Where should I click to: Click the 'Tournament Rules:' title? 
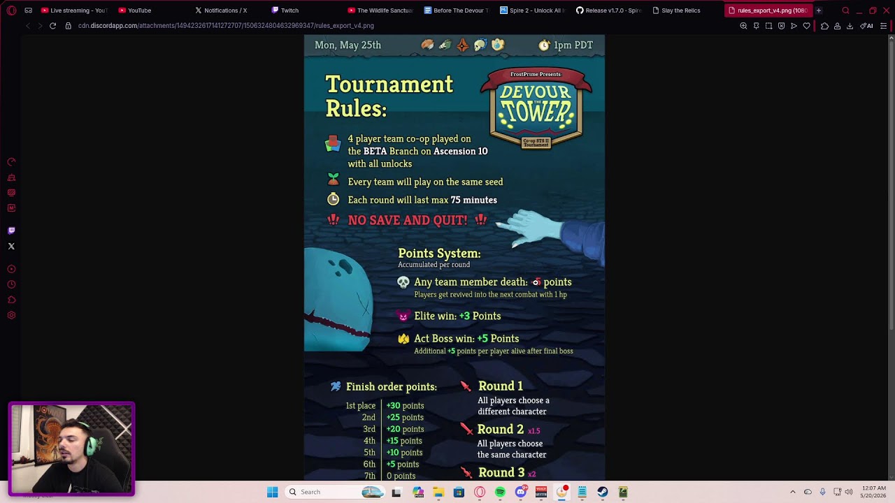tap(389, 96)
